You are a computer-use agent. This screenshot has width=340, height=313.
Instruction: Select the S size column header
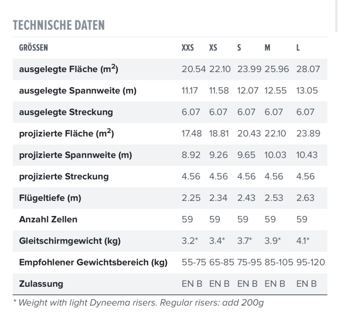(x=239, y=47)
